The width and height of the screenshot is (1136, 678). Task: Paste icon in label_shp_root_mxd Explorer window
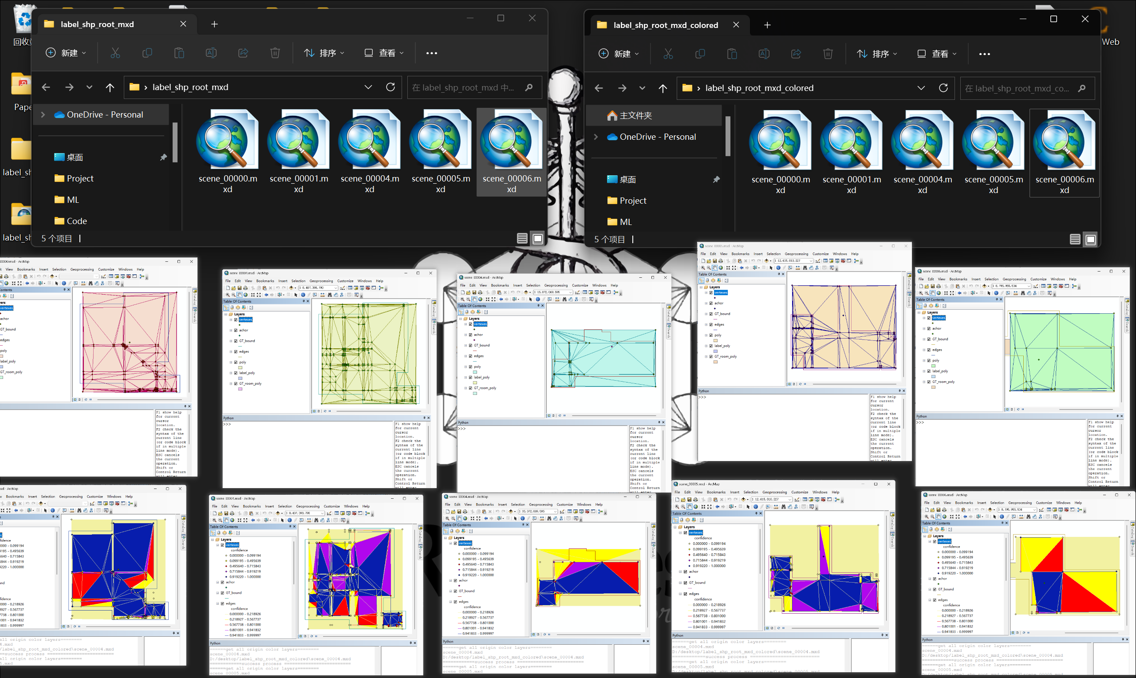179,53
